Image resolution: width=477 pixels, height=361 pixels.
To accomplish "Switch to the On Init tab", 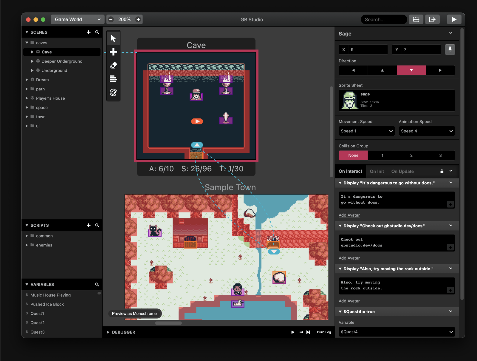I will click(377, 171).
